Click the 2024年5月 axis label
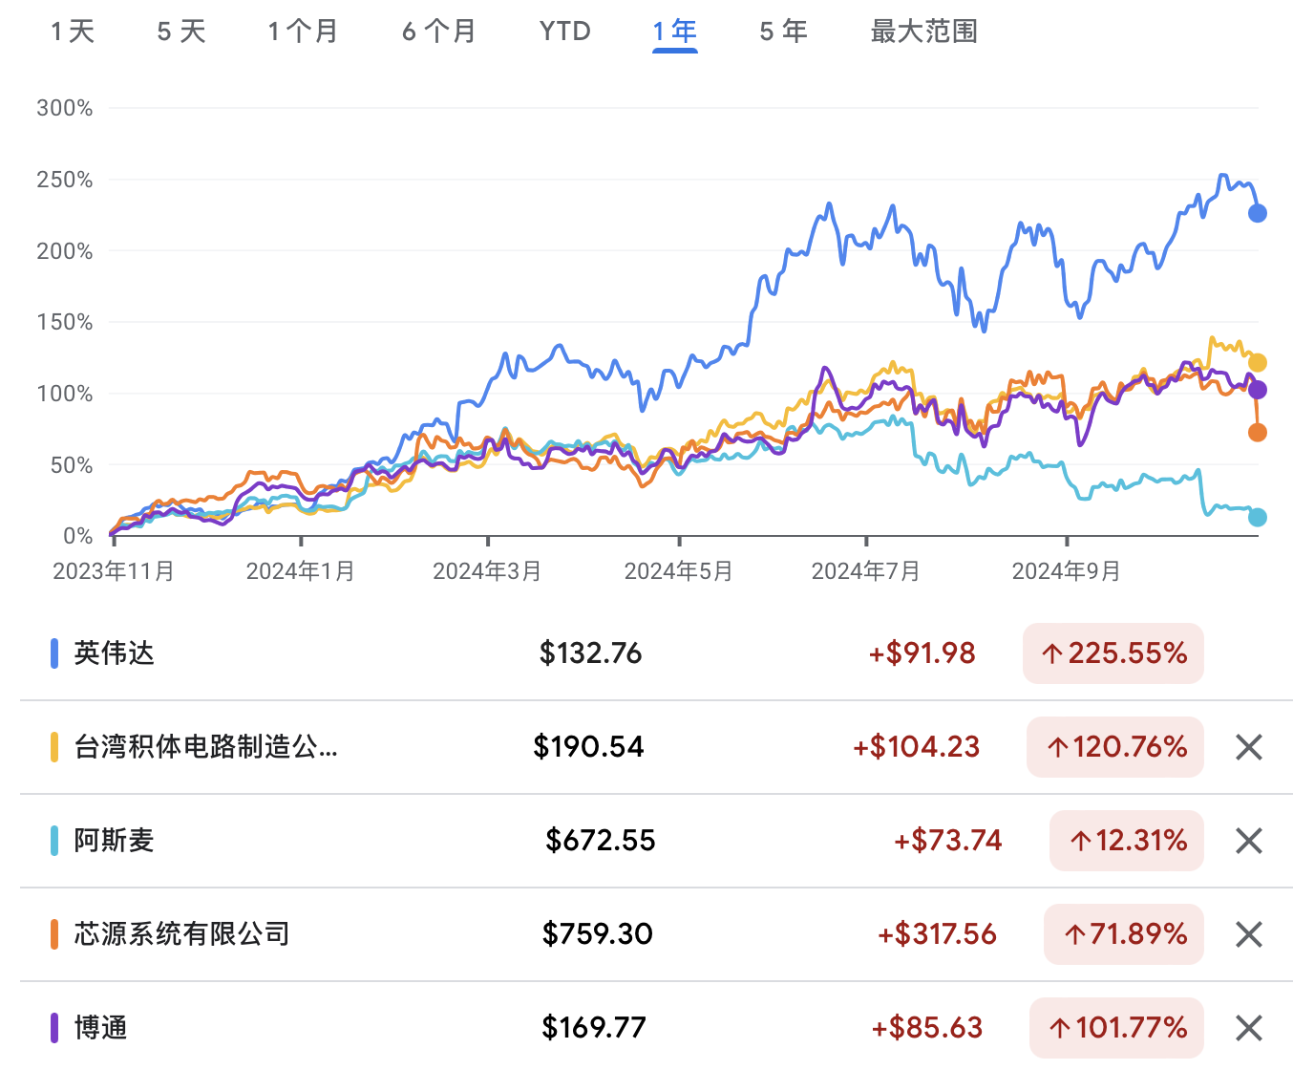This screenshot has width=1293, height=1070. tap(679, 571)
